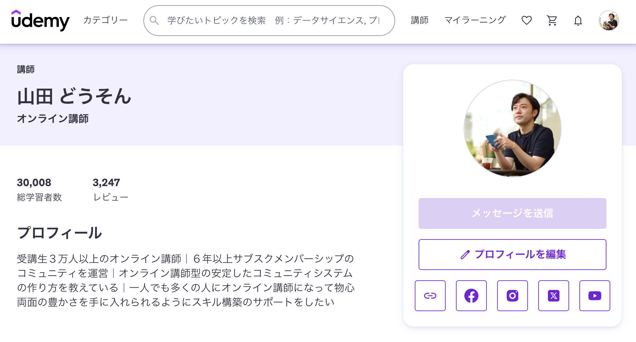Viewport: 636px width, 342px height.
Task: Open the Udemy logo homepage link
Action: click(40, 20)
